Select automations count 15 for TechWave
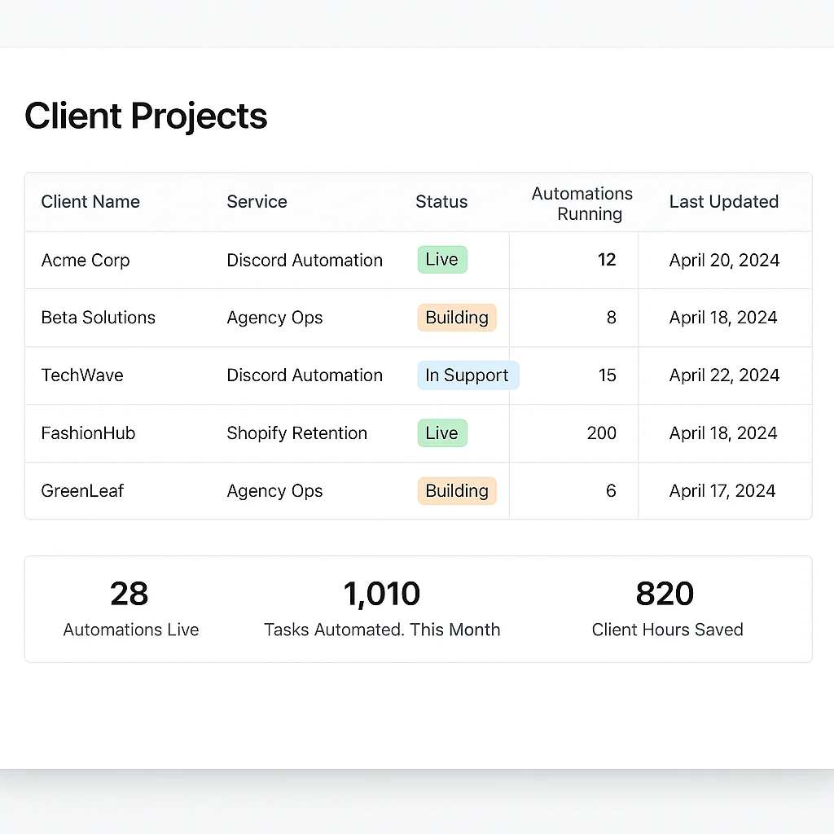Image resolution: width=834 pixels, height=834 pixels. click(608, 375)
